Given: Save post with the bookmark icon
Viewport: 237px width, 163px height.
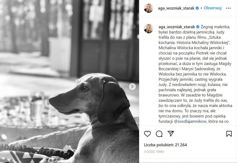Looking at the screenshot, I should click(x=229, y=134).
